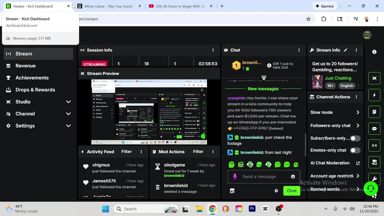Open Mod Actions three-dot menu
The width and height of the screenshot is (384, 216).
pyautogui.click(x=213, y=152)
